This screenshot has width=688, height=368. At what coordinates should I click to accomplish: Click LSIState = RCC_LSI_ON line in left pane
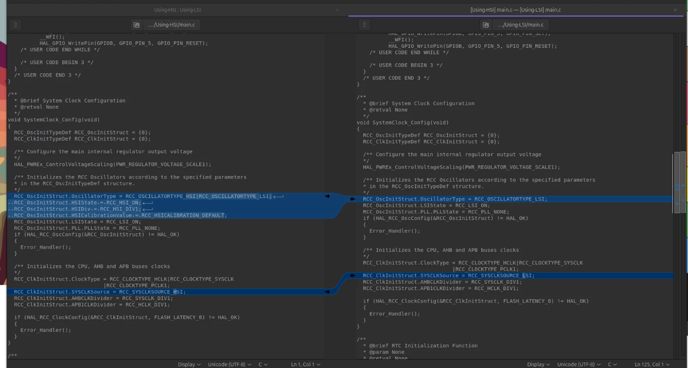click(77, 222)
